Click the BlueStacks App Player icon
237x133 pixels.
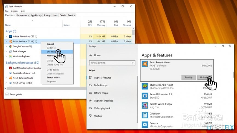point(145,86)
